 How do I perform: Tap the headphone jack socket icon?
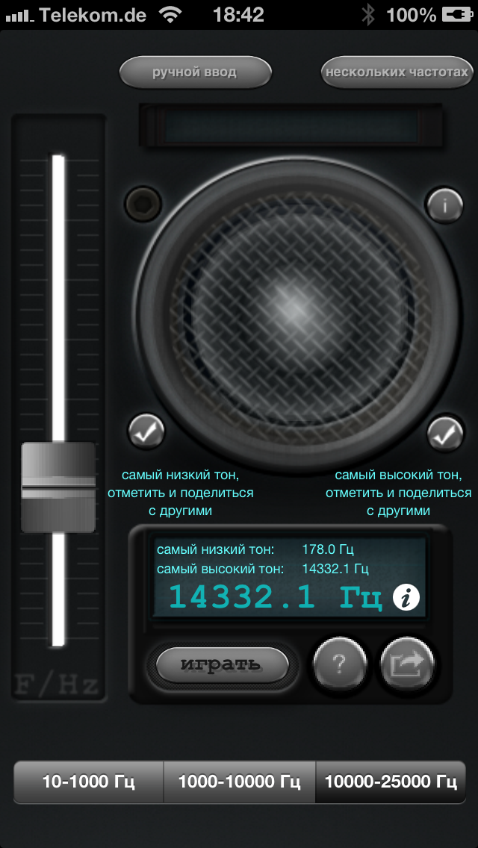143,203
